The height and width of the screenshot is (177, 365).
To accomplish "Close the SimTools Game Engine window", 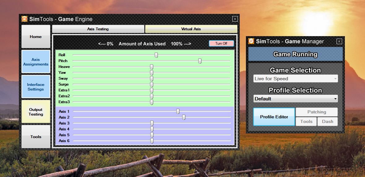I will pos(235,19).
